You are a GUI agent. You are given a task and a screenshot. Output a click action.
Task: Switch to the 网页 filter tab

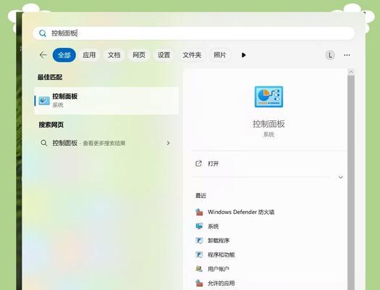(x=139, y=55)
